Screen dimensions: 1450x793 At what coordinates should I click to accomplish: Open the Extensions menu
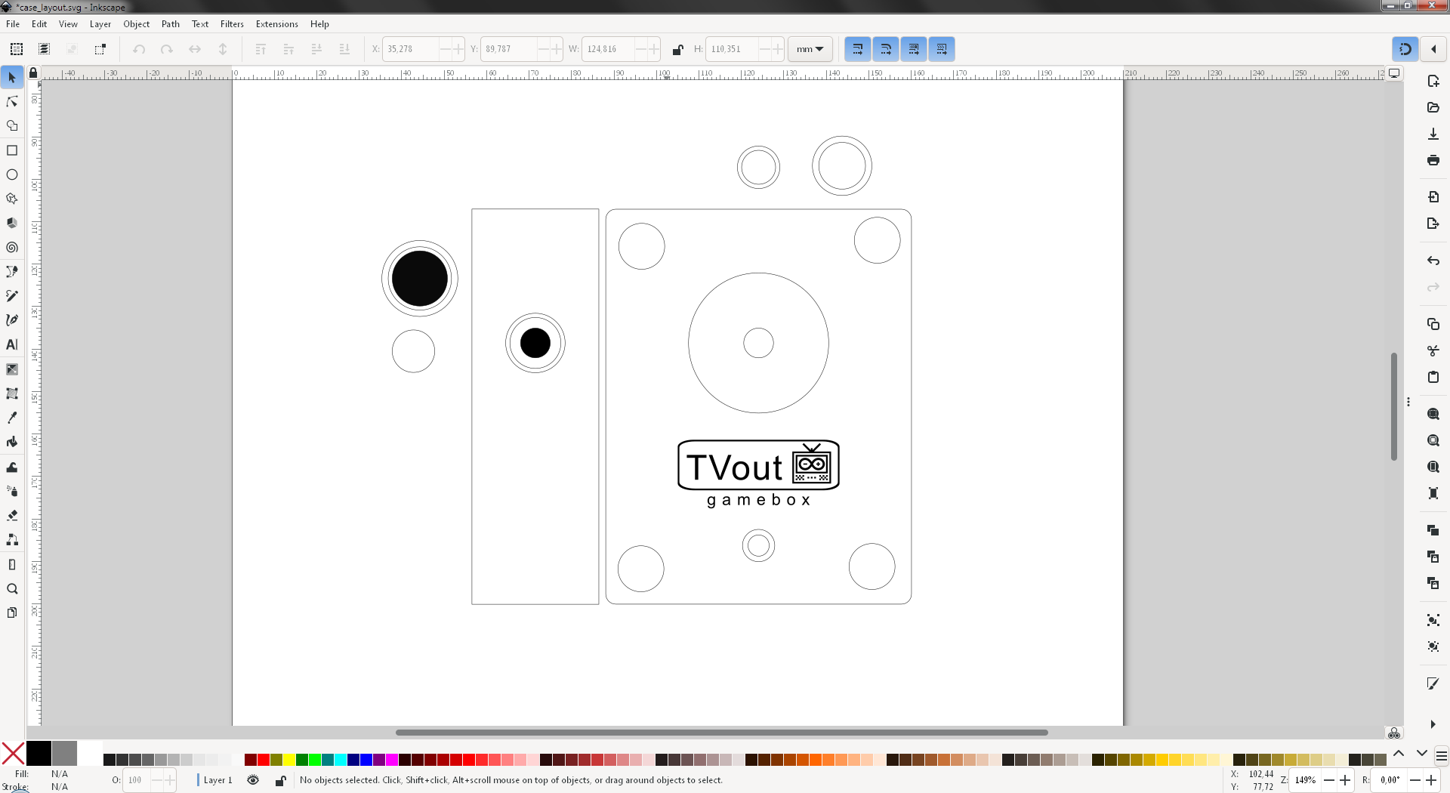276,24
